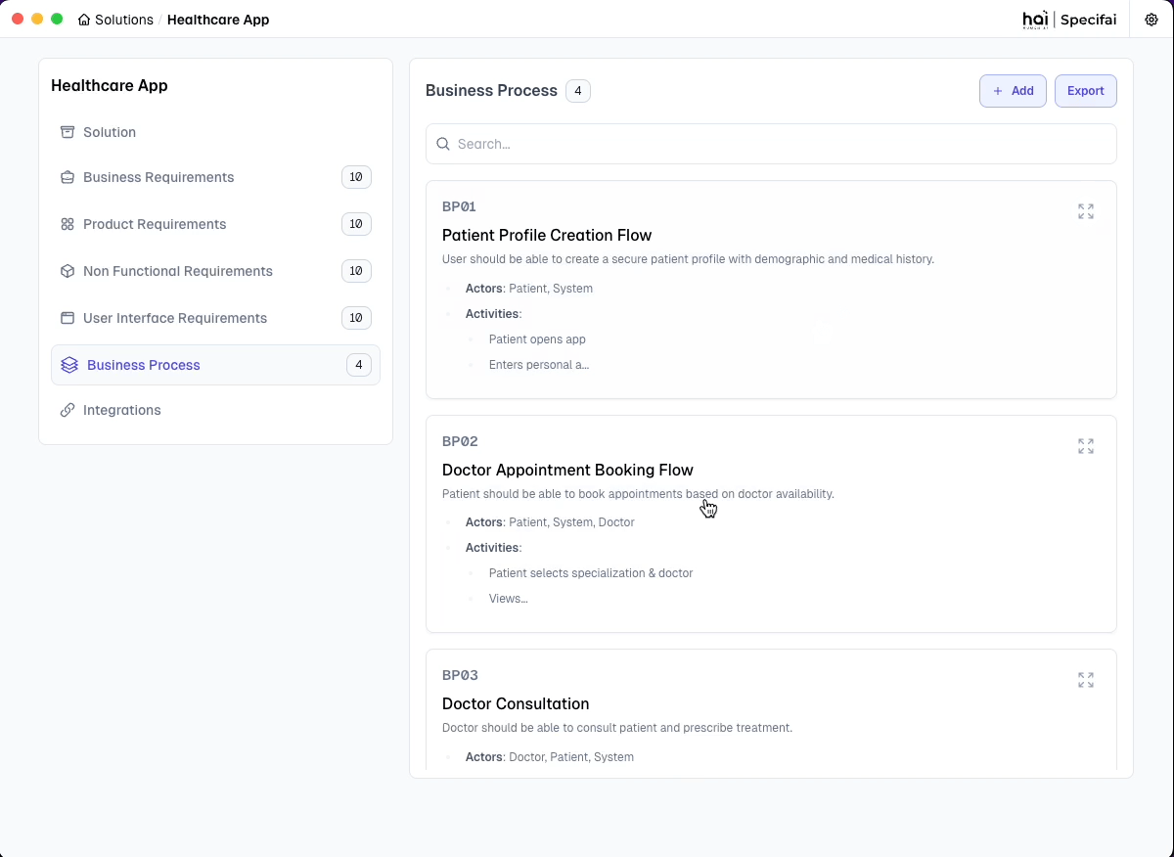This screenshot has width=1174, height=857.
Task: Click the home icon beside Solutions
Action: tap(84, 20)
